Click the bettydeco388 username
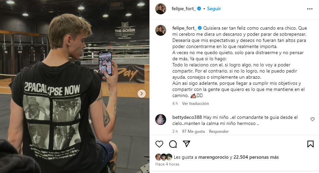Image resolution: width=319 pixels, height=173 pixels. 187,117
